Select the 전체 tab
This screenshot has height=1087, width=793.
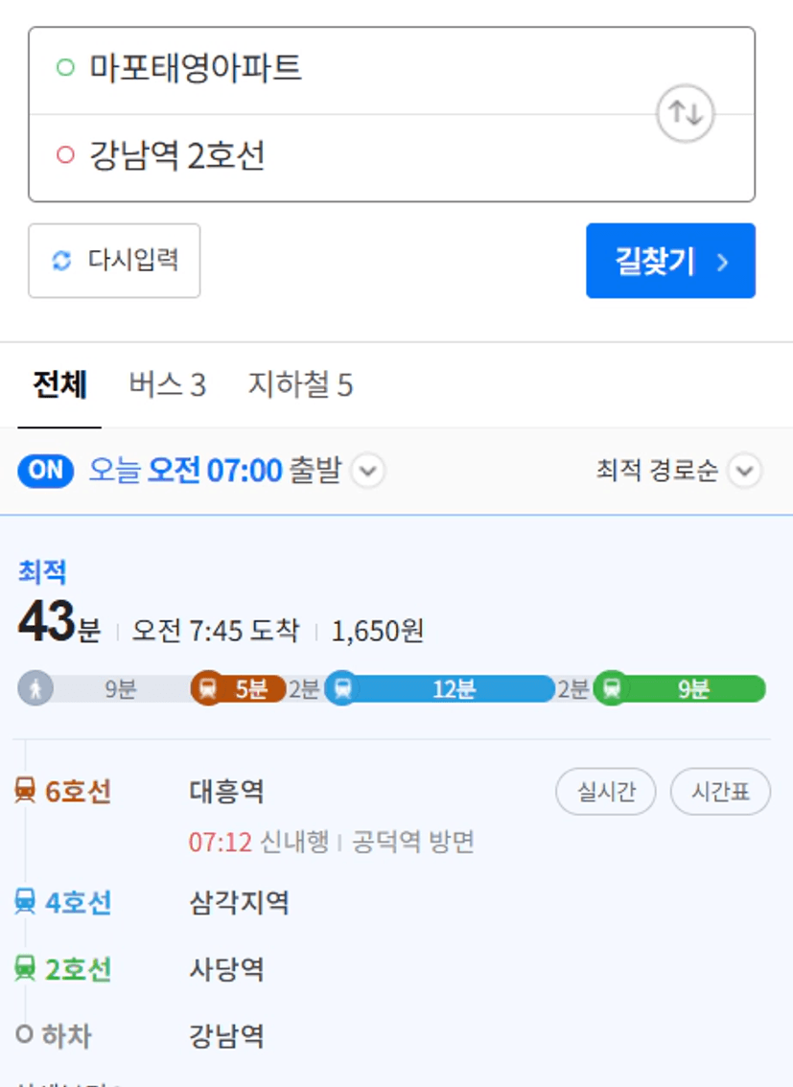(59, 384)
